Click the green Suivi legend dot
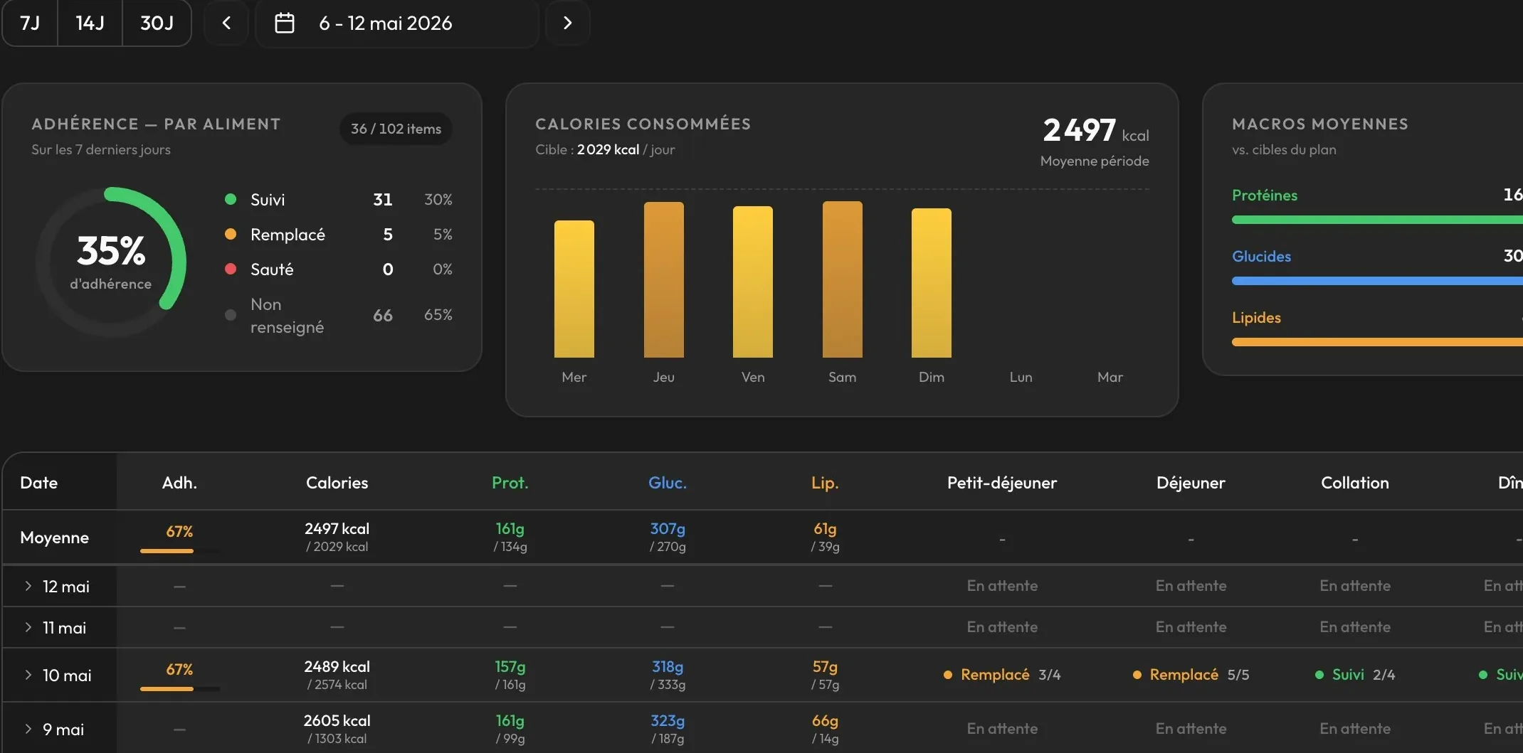The image size is (1523, 753). [x=231, y=199]
